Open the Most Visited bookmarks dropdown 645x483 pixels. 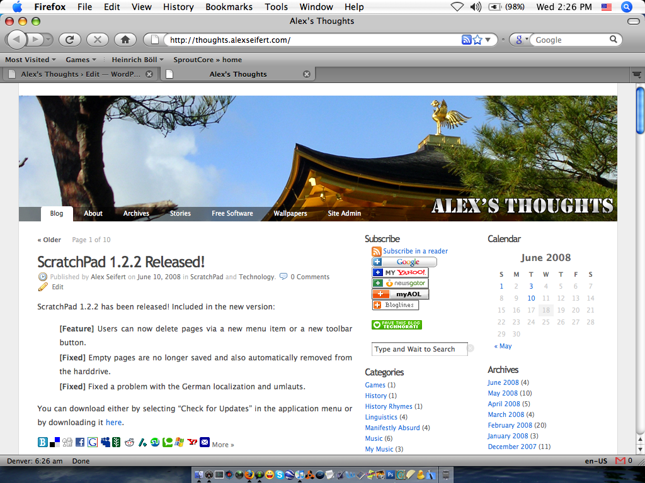[x=30, y=60]
